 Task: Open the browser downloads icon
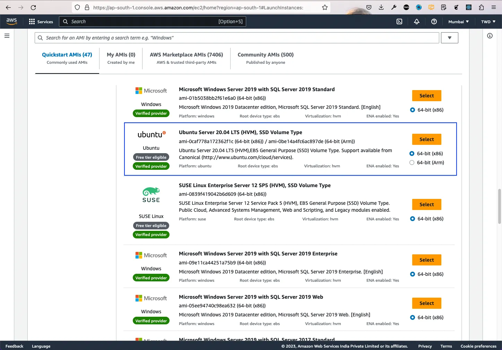click(381, 7)
